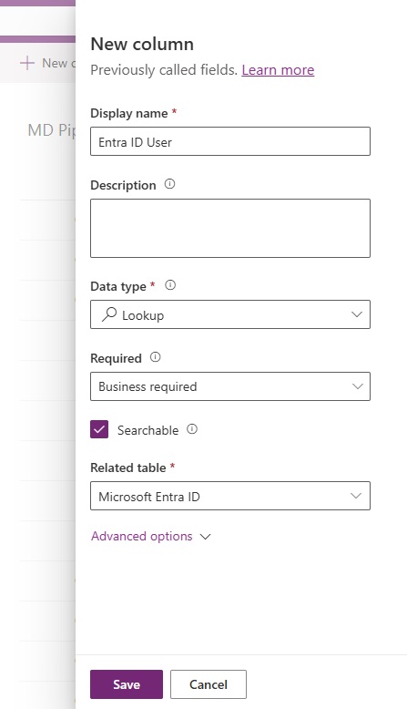Screen dimensions: 407x709
Task: Cancel the new column panel
Action: [x=209, y=684]
